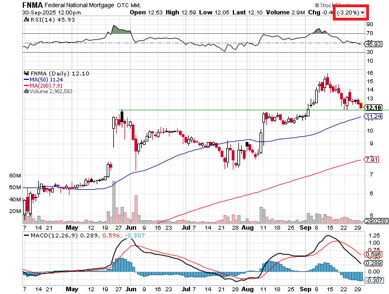Click the (-3.20%) percent change text
389x294 pixels.
(348, 12)
